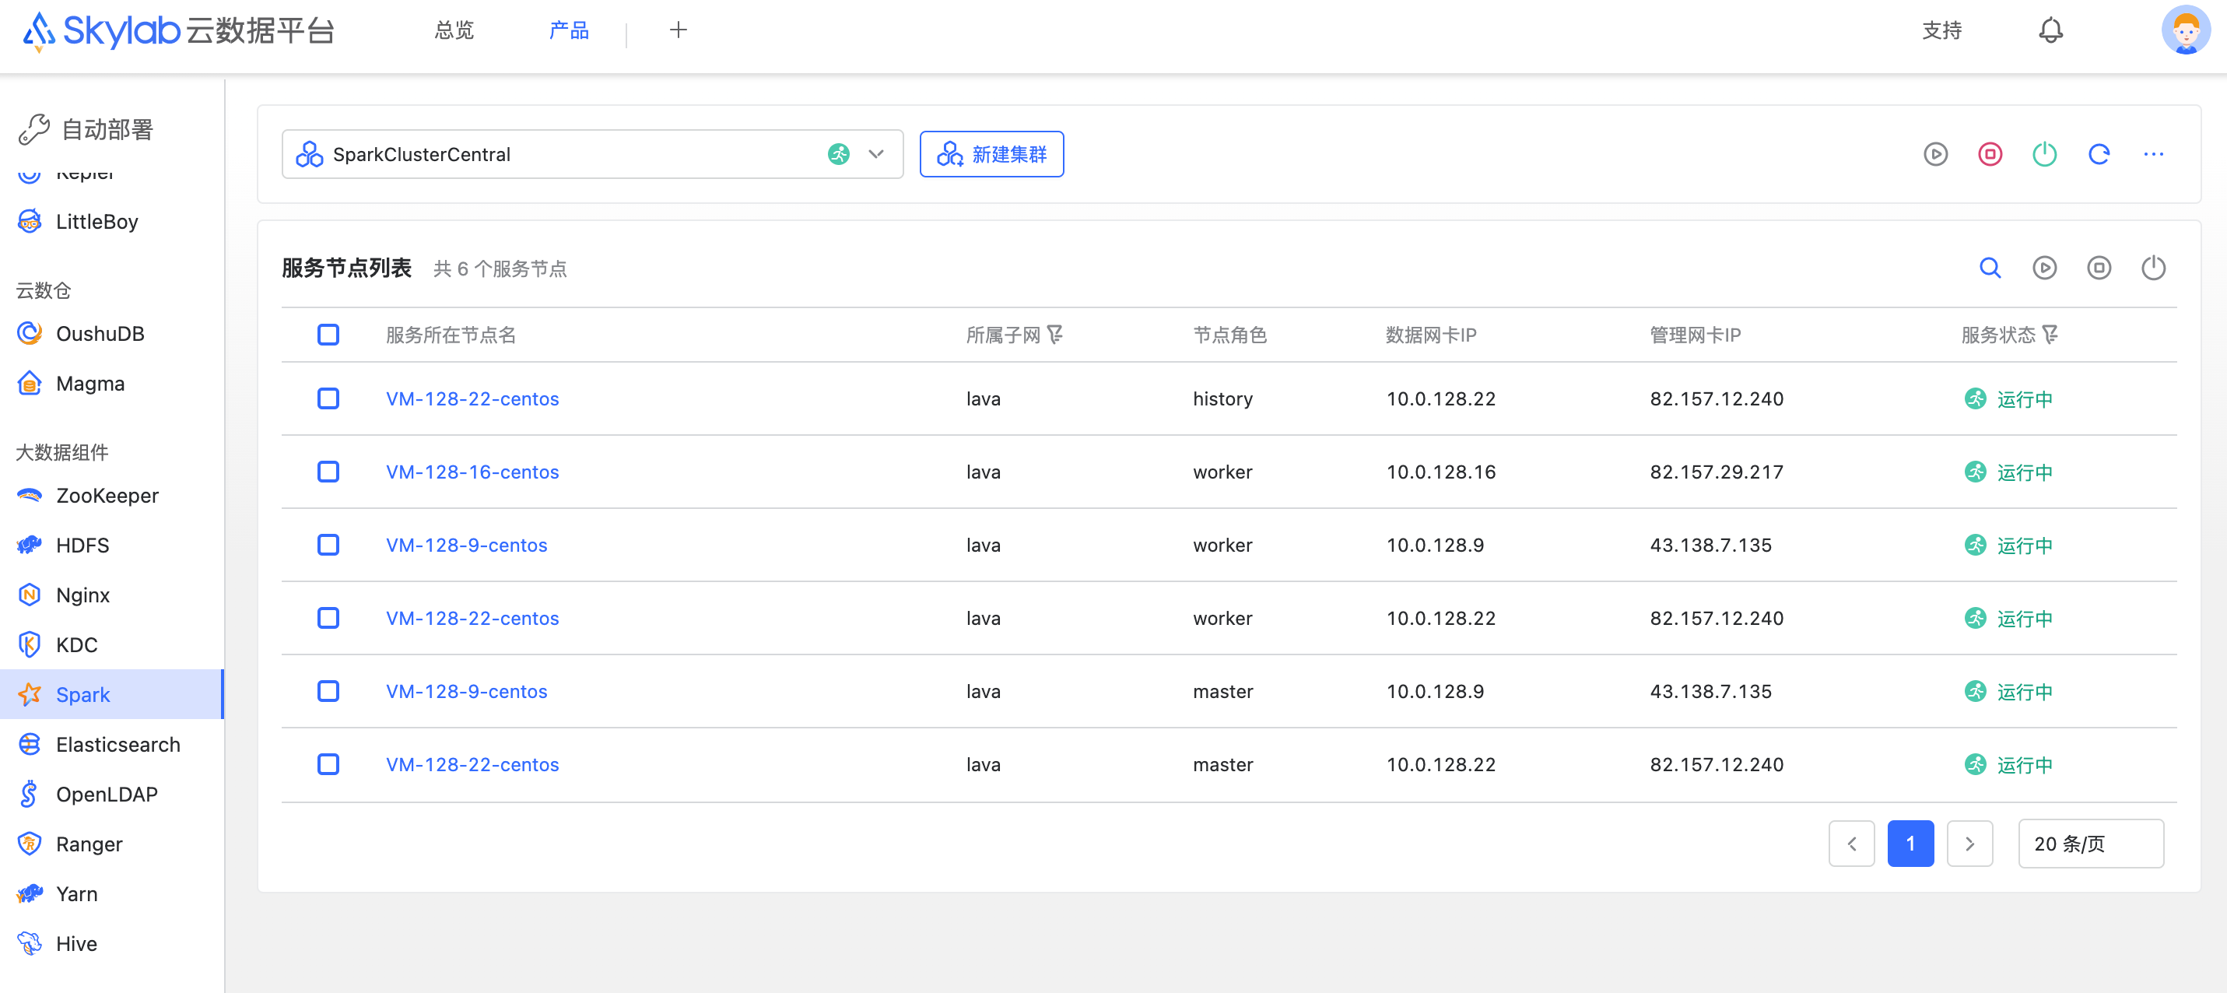Start selected nodes via list play icon
This screenshot has height=993, width=2227.
click(x=2045, y=268)
